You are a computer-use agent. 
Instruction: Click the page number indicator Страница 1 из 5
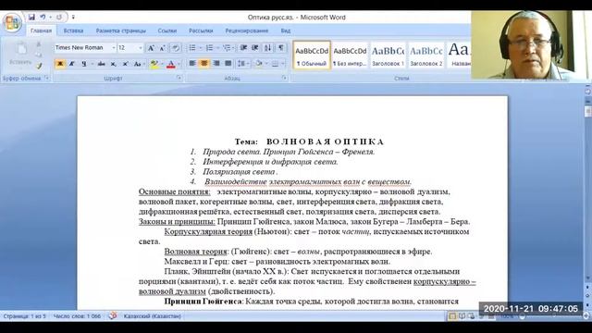pyautogui.click(x=25, y=316)
